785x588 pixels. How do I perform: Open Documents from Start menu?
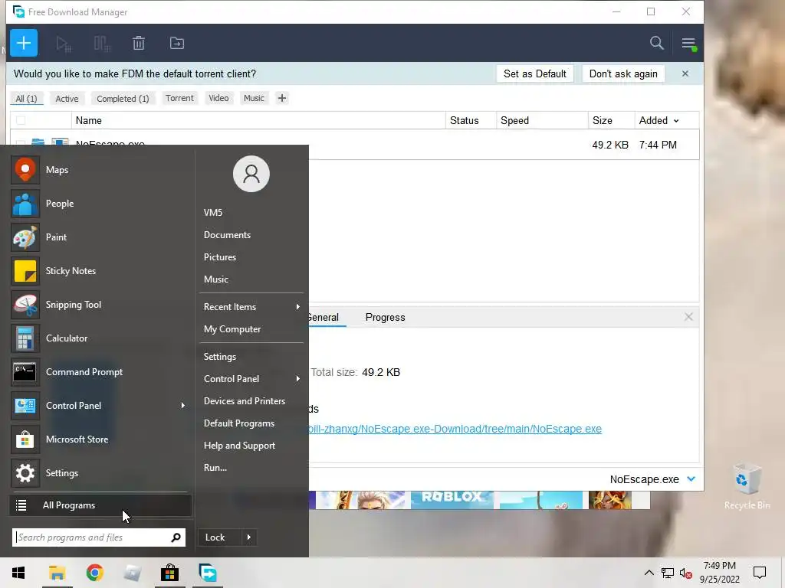pos(227,235)
